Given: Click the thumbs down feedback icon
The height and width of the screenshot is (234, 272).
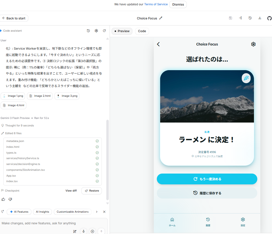Looking at the screenshot, I should coord(10,199).
